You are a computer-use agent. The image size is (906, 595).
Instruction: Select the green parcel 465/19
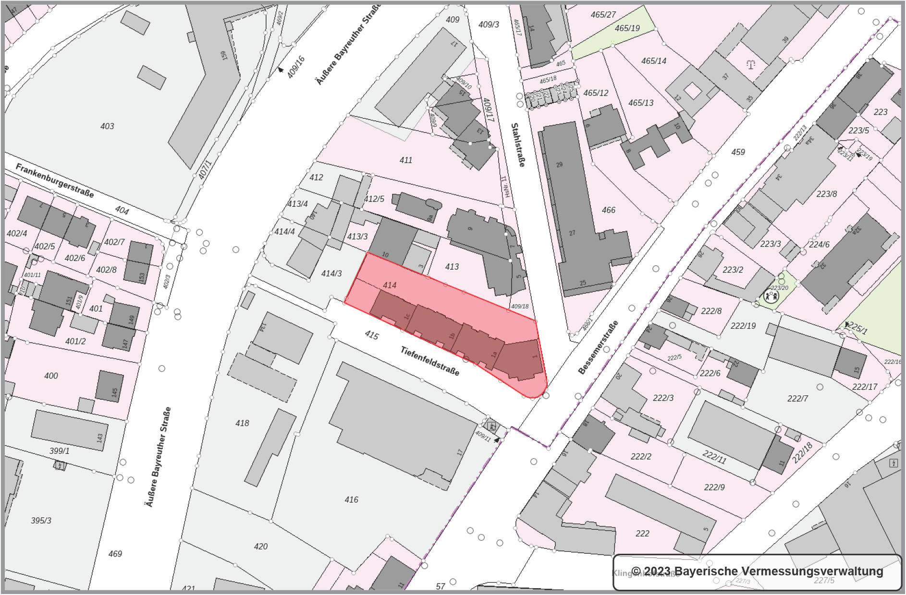click(x=627, y=28)
